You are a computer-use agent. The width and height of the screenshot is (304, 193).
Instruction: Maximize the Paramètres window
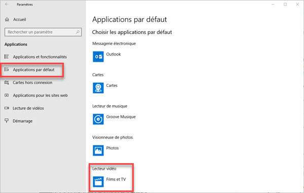click(x=285, y=4)
